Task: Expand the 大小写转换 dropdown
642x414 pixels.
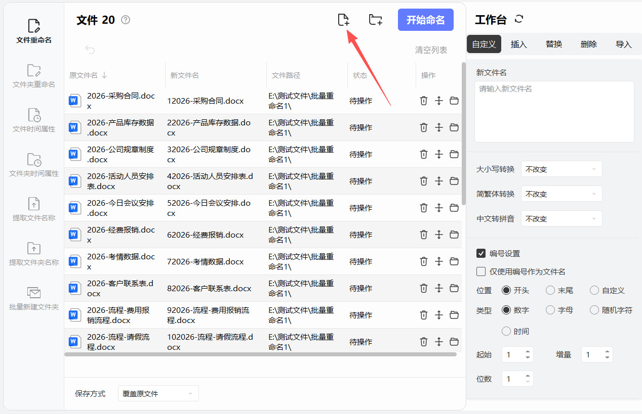Action: (561, 169)
